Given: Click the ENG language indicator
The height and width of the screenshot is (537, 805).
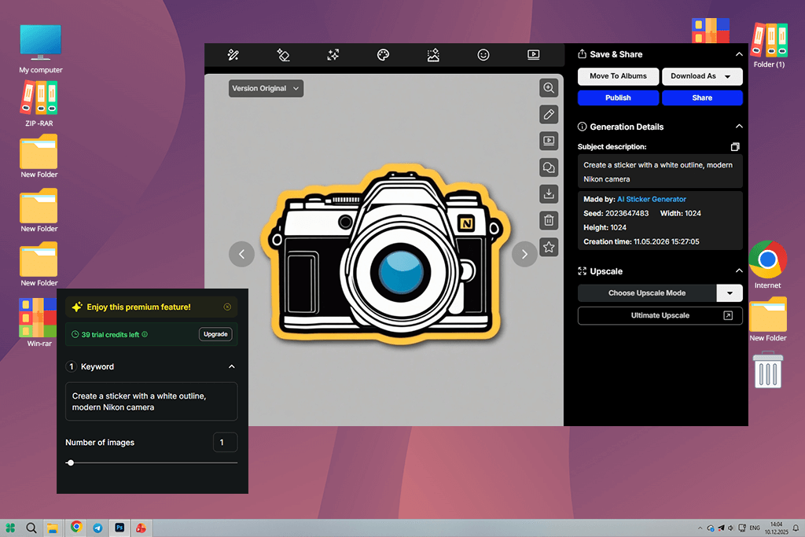Looking at the screenshot, I should point(755,528).
